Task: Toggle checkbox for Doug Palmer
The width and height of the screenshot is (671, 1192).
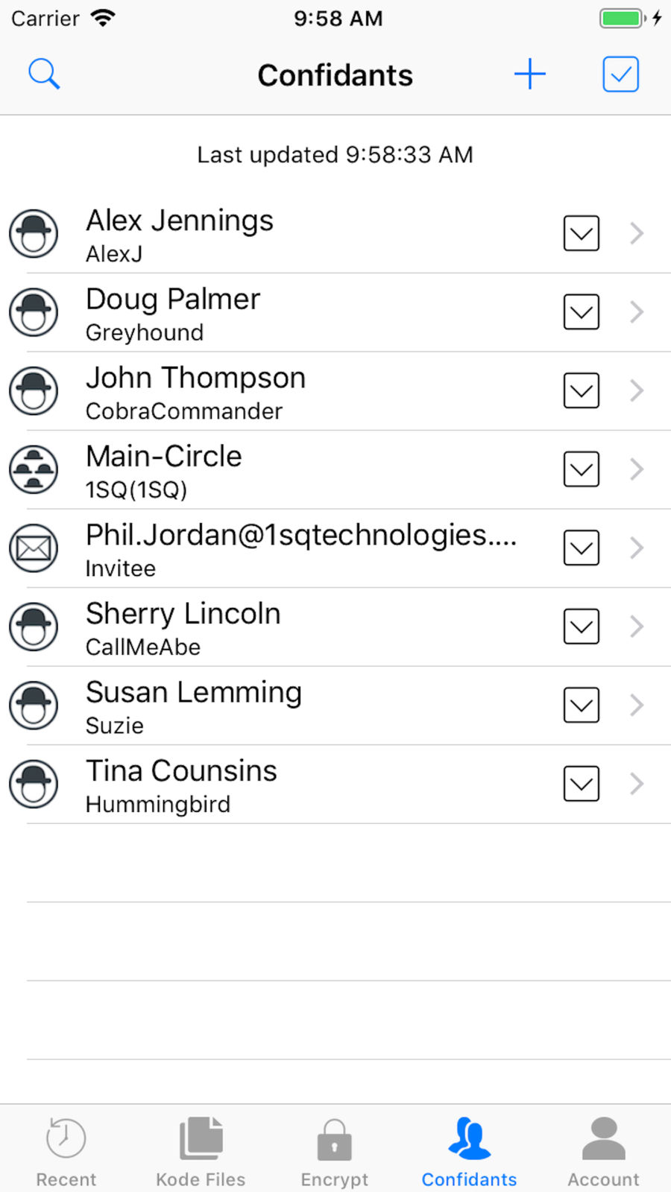Action: pos(582,312)
